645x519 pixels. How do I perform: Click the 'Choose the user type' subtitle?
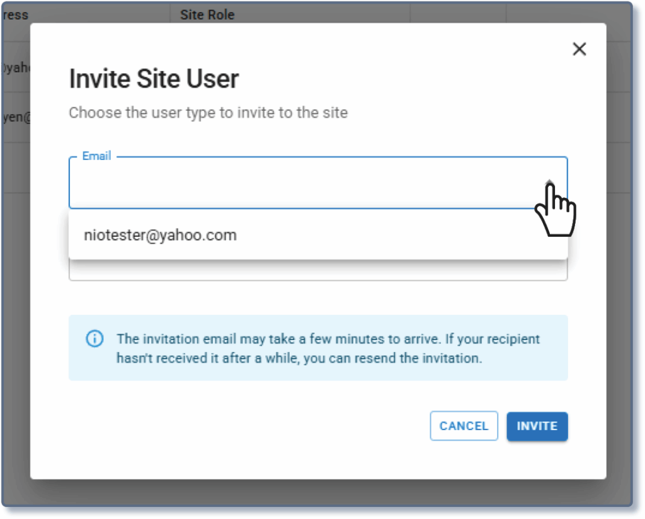[x=208, y=113]
